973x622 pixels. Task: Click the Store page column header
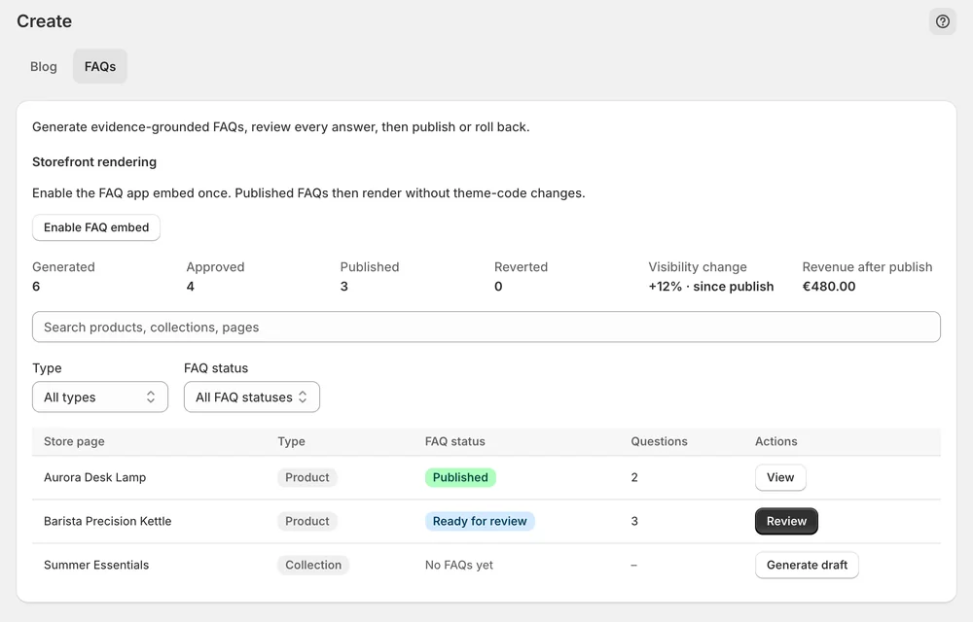coord(74,442)
